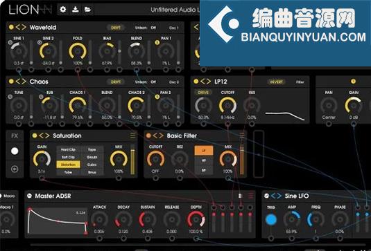371x251 pixels.
Task: Select Hard Clip saturation mode
Action: pyautogui.click(x=68, y=149)
